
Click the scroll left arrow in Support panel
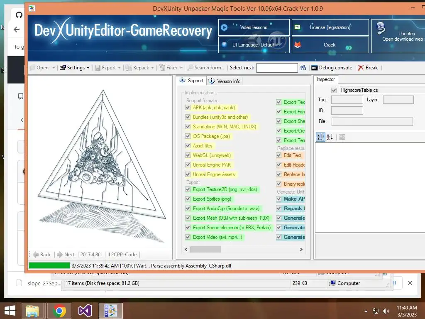(x=186, y=249)
